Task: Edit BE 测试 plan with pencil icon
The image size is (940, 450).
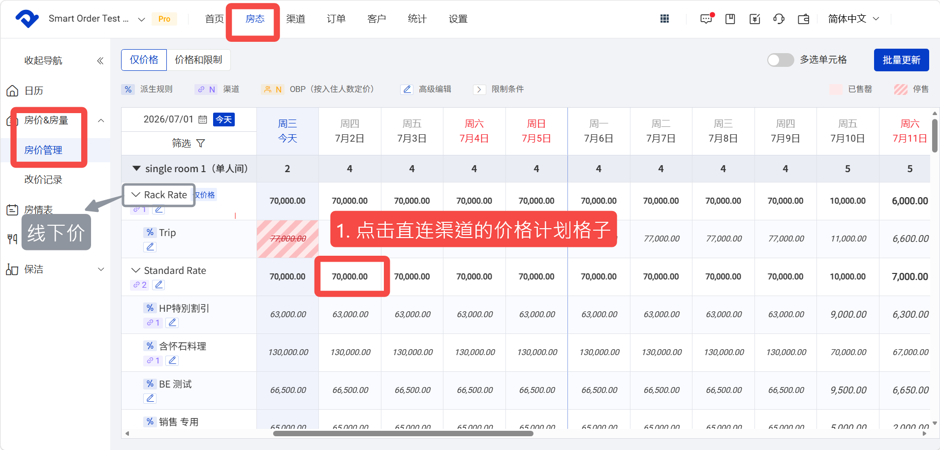Action: (151, 398)
